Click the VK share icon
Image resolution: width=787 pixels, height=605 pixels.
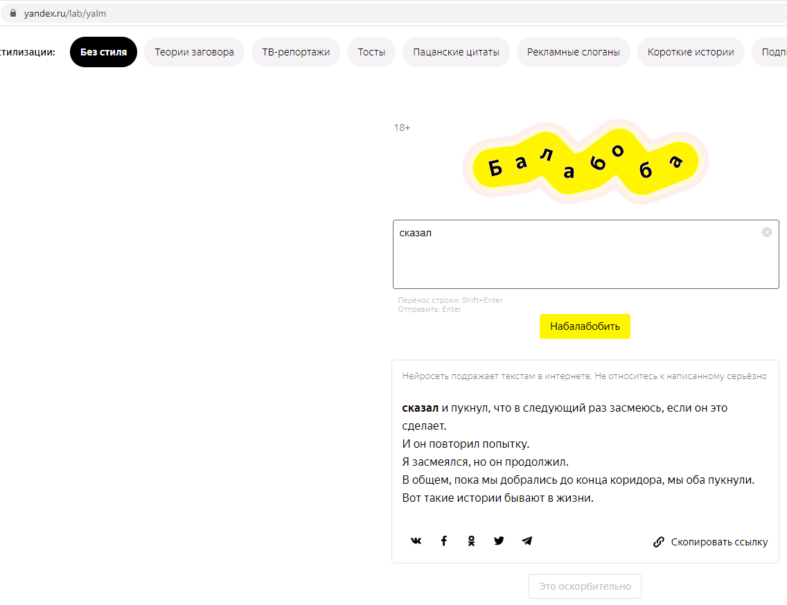416,541
